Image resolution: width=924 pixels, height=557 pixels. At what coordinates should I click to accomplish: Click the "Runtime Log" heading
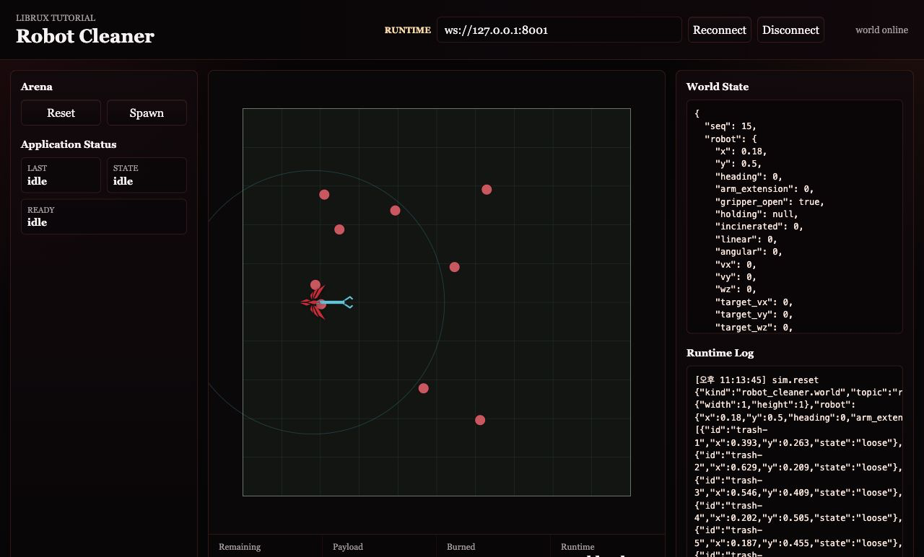coord(720,353)
